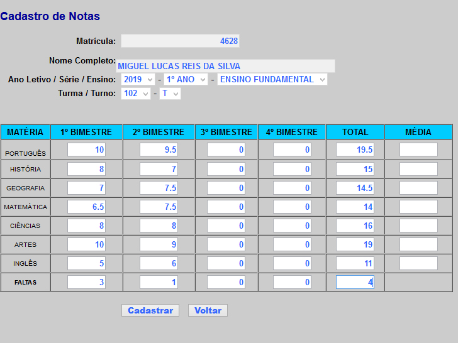Viewport: 458px width, 343px height.
Task: Select the Artes Média field
Action: [418, 244]
